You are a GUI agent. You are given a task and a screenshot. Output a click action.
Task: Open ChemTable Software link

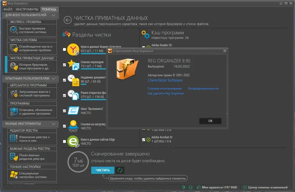165,80
